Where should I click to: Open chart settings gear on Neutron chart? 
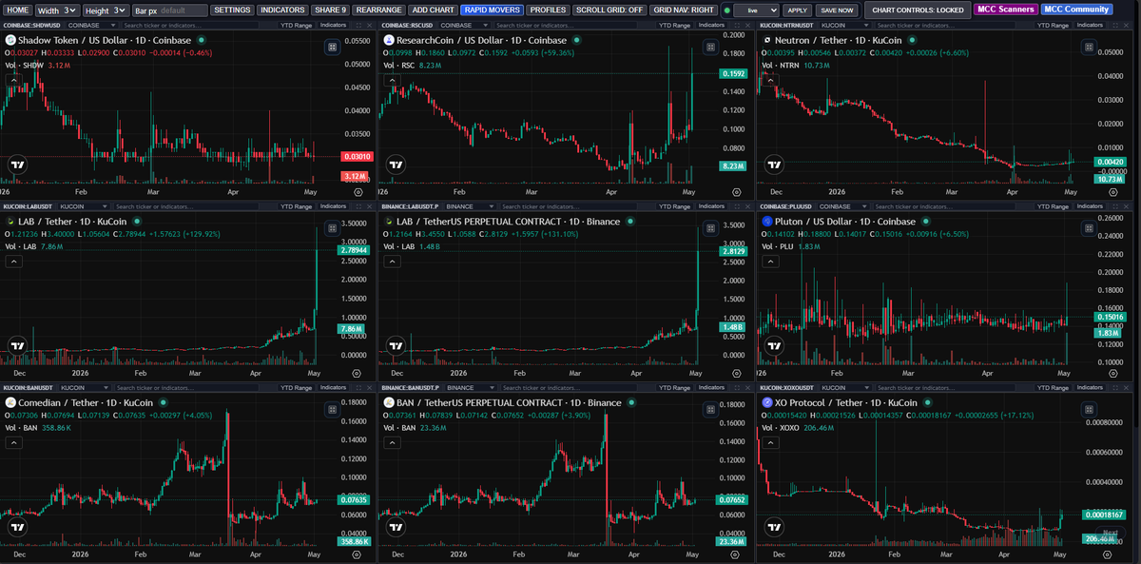(1112, 191)
